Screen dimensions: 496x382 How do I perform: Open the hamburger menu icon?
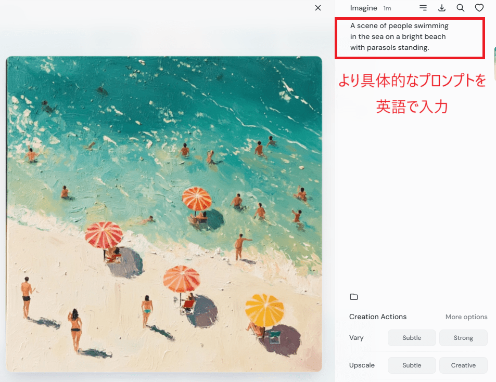click(423, 8)
